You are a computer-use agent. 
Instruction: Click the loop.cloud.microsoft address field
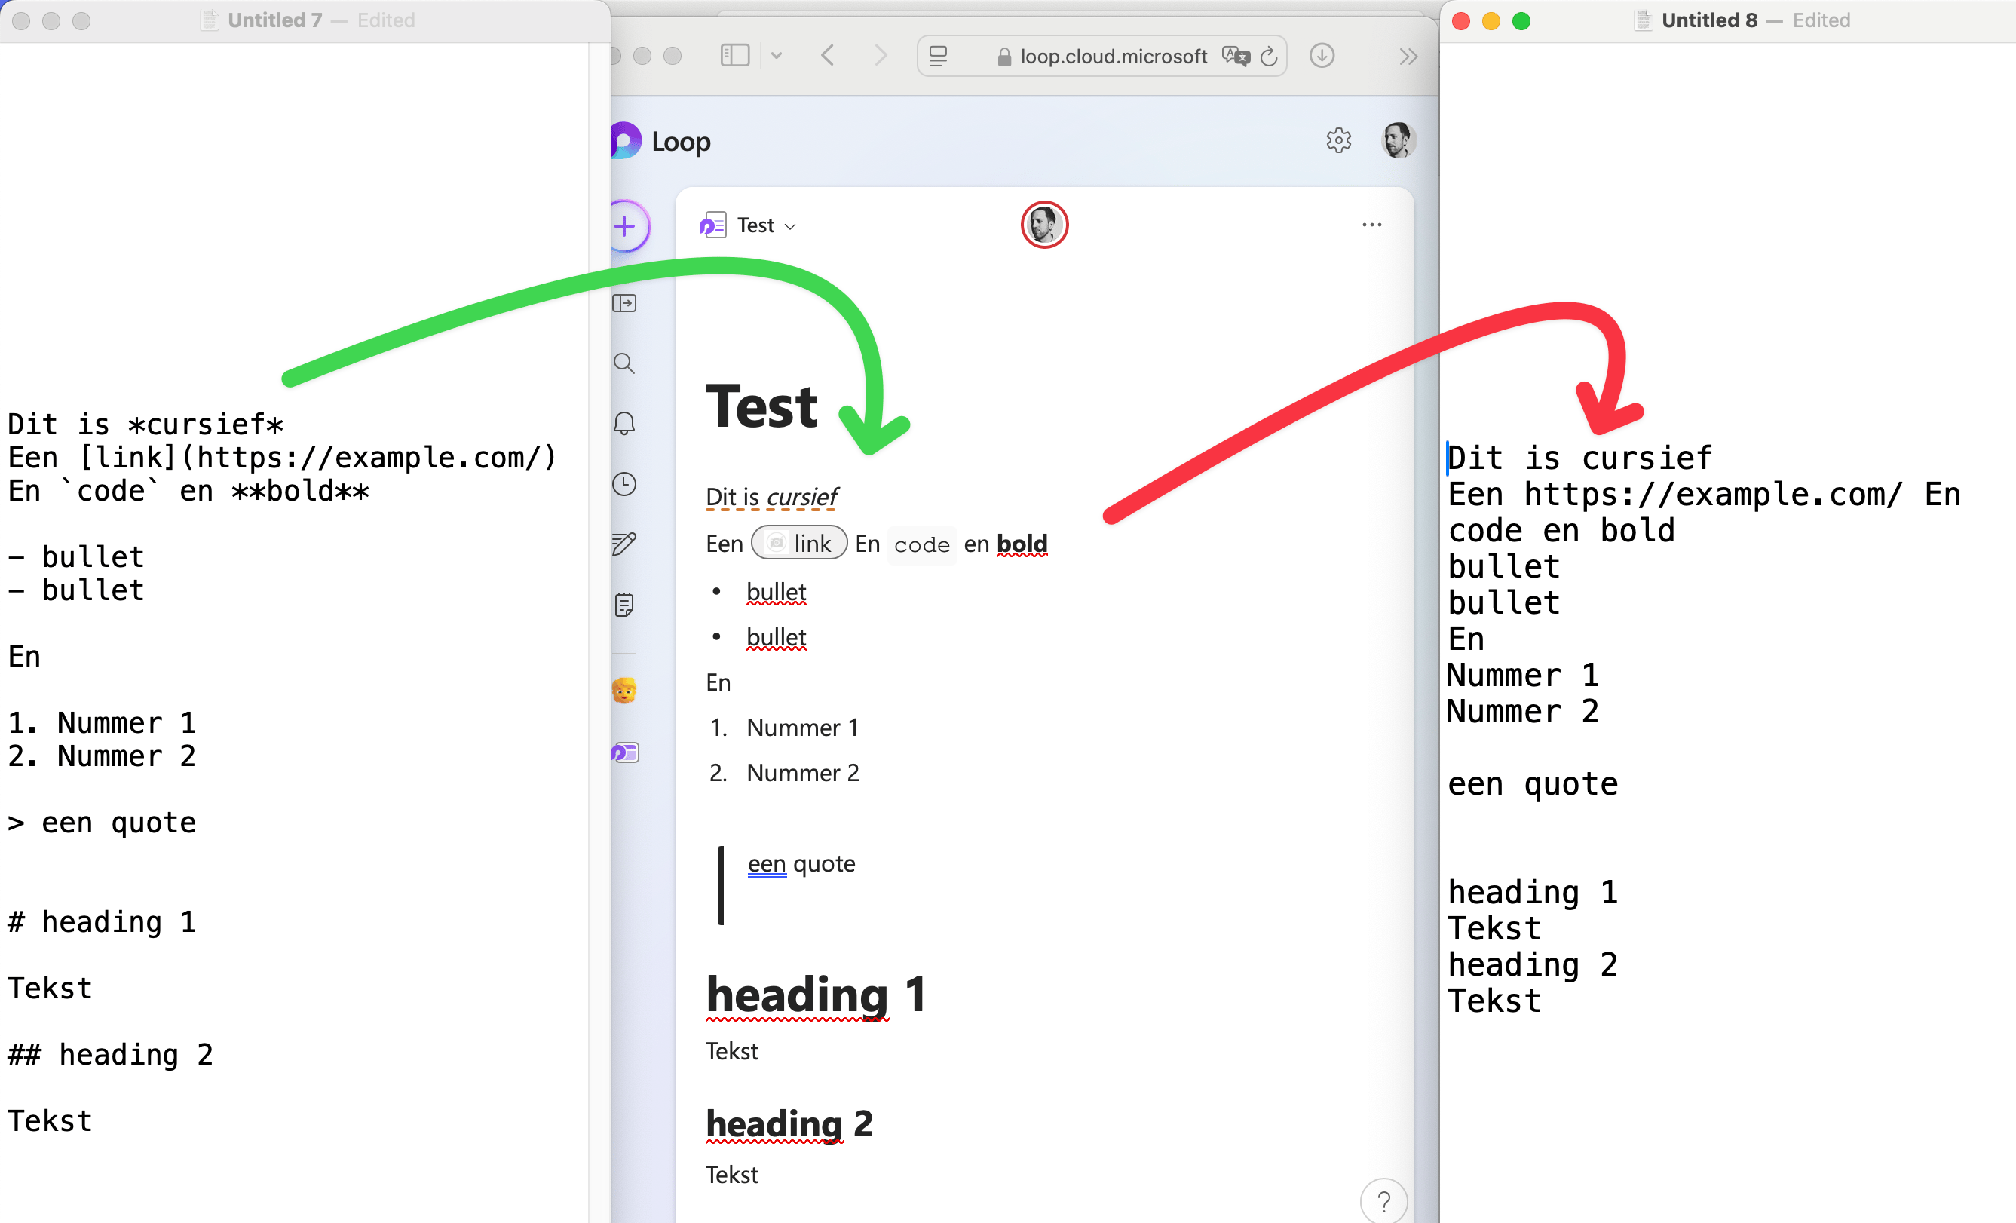tap(1102, 56)
